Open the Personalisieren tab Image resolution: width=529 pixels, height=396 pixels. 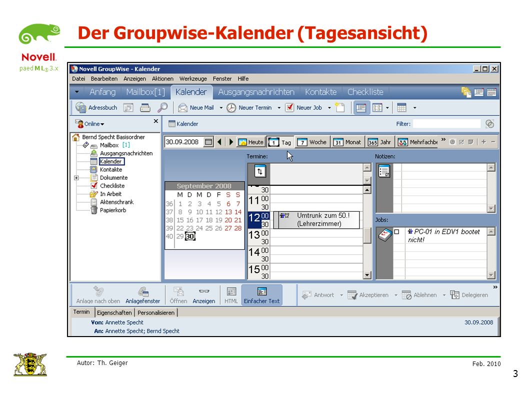click(156, 313)
